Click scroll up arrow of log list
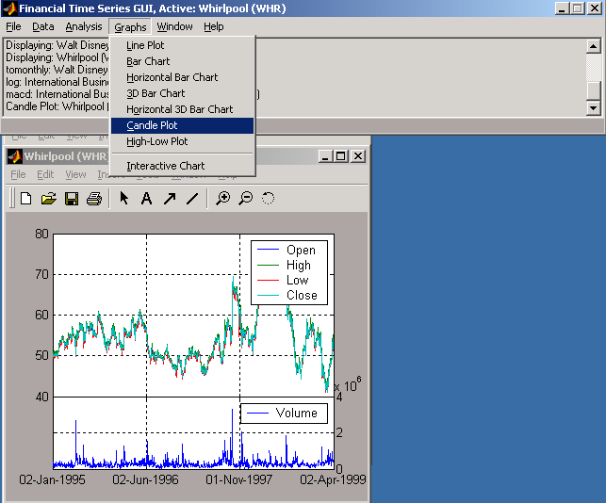Viewport: 606px width, 503px height. tap(593, 46)
